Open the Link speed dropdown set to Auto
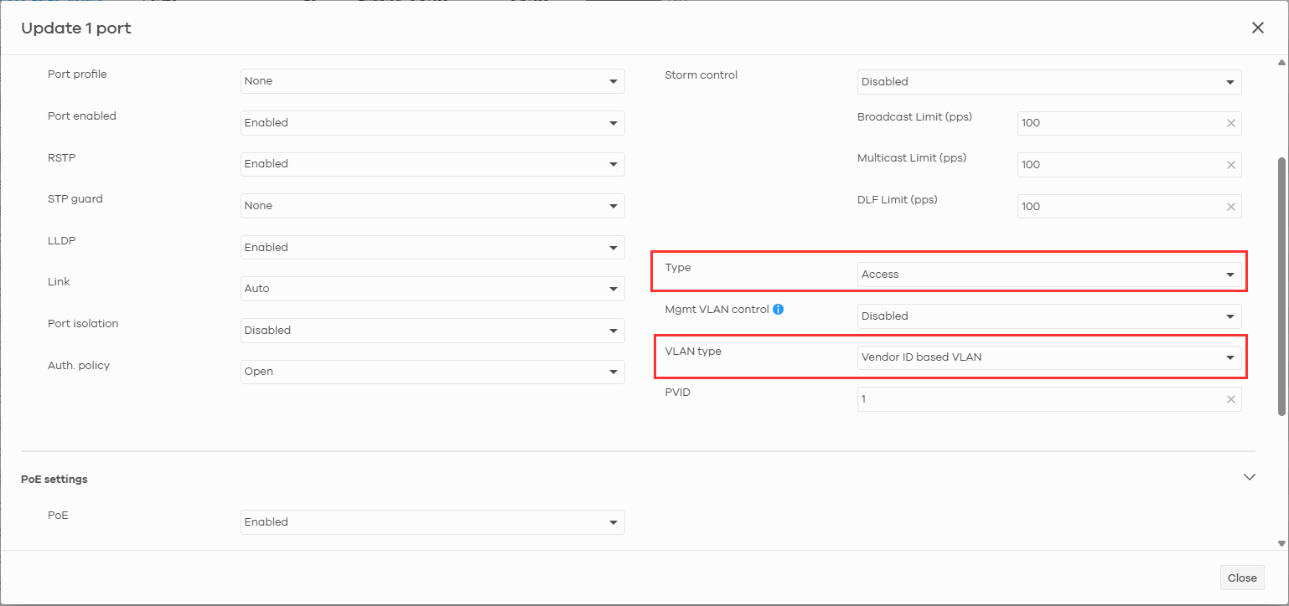The image size is (1289, 606). point(432,289)
